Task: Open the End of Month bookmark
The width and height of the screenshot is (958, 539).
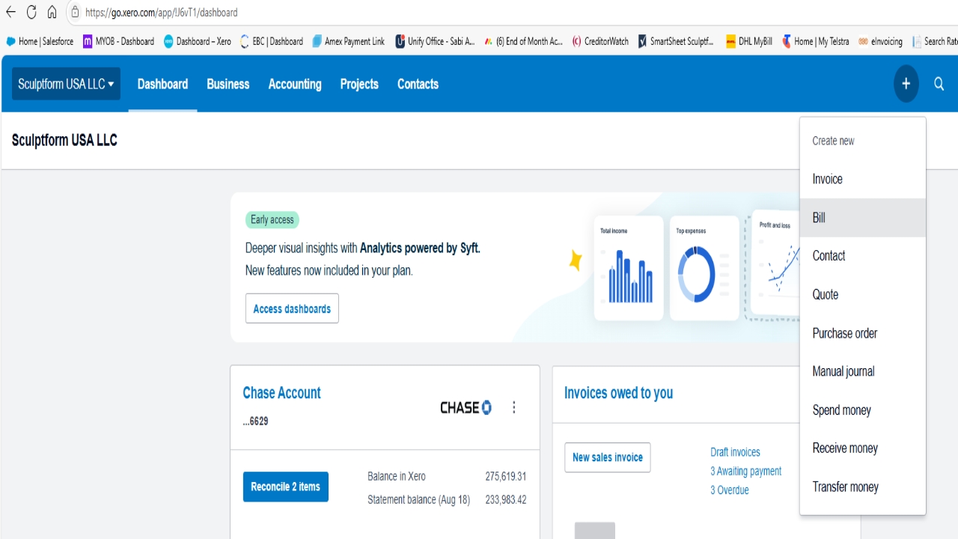Action: [523, 41]
